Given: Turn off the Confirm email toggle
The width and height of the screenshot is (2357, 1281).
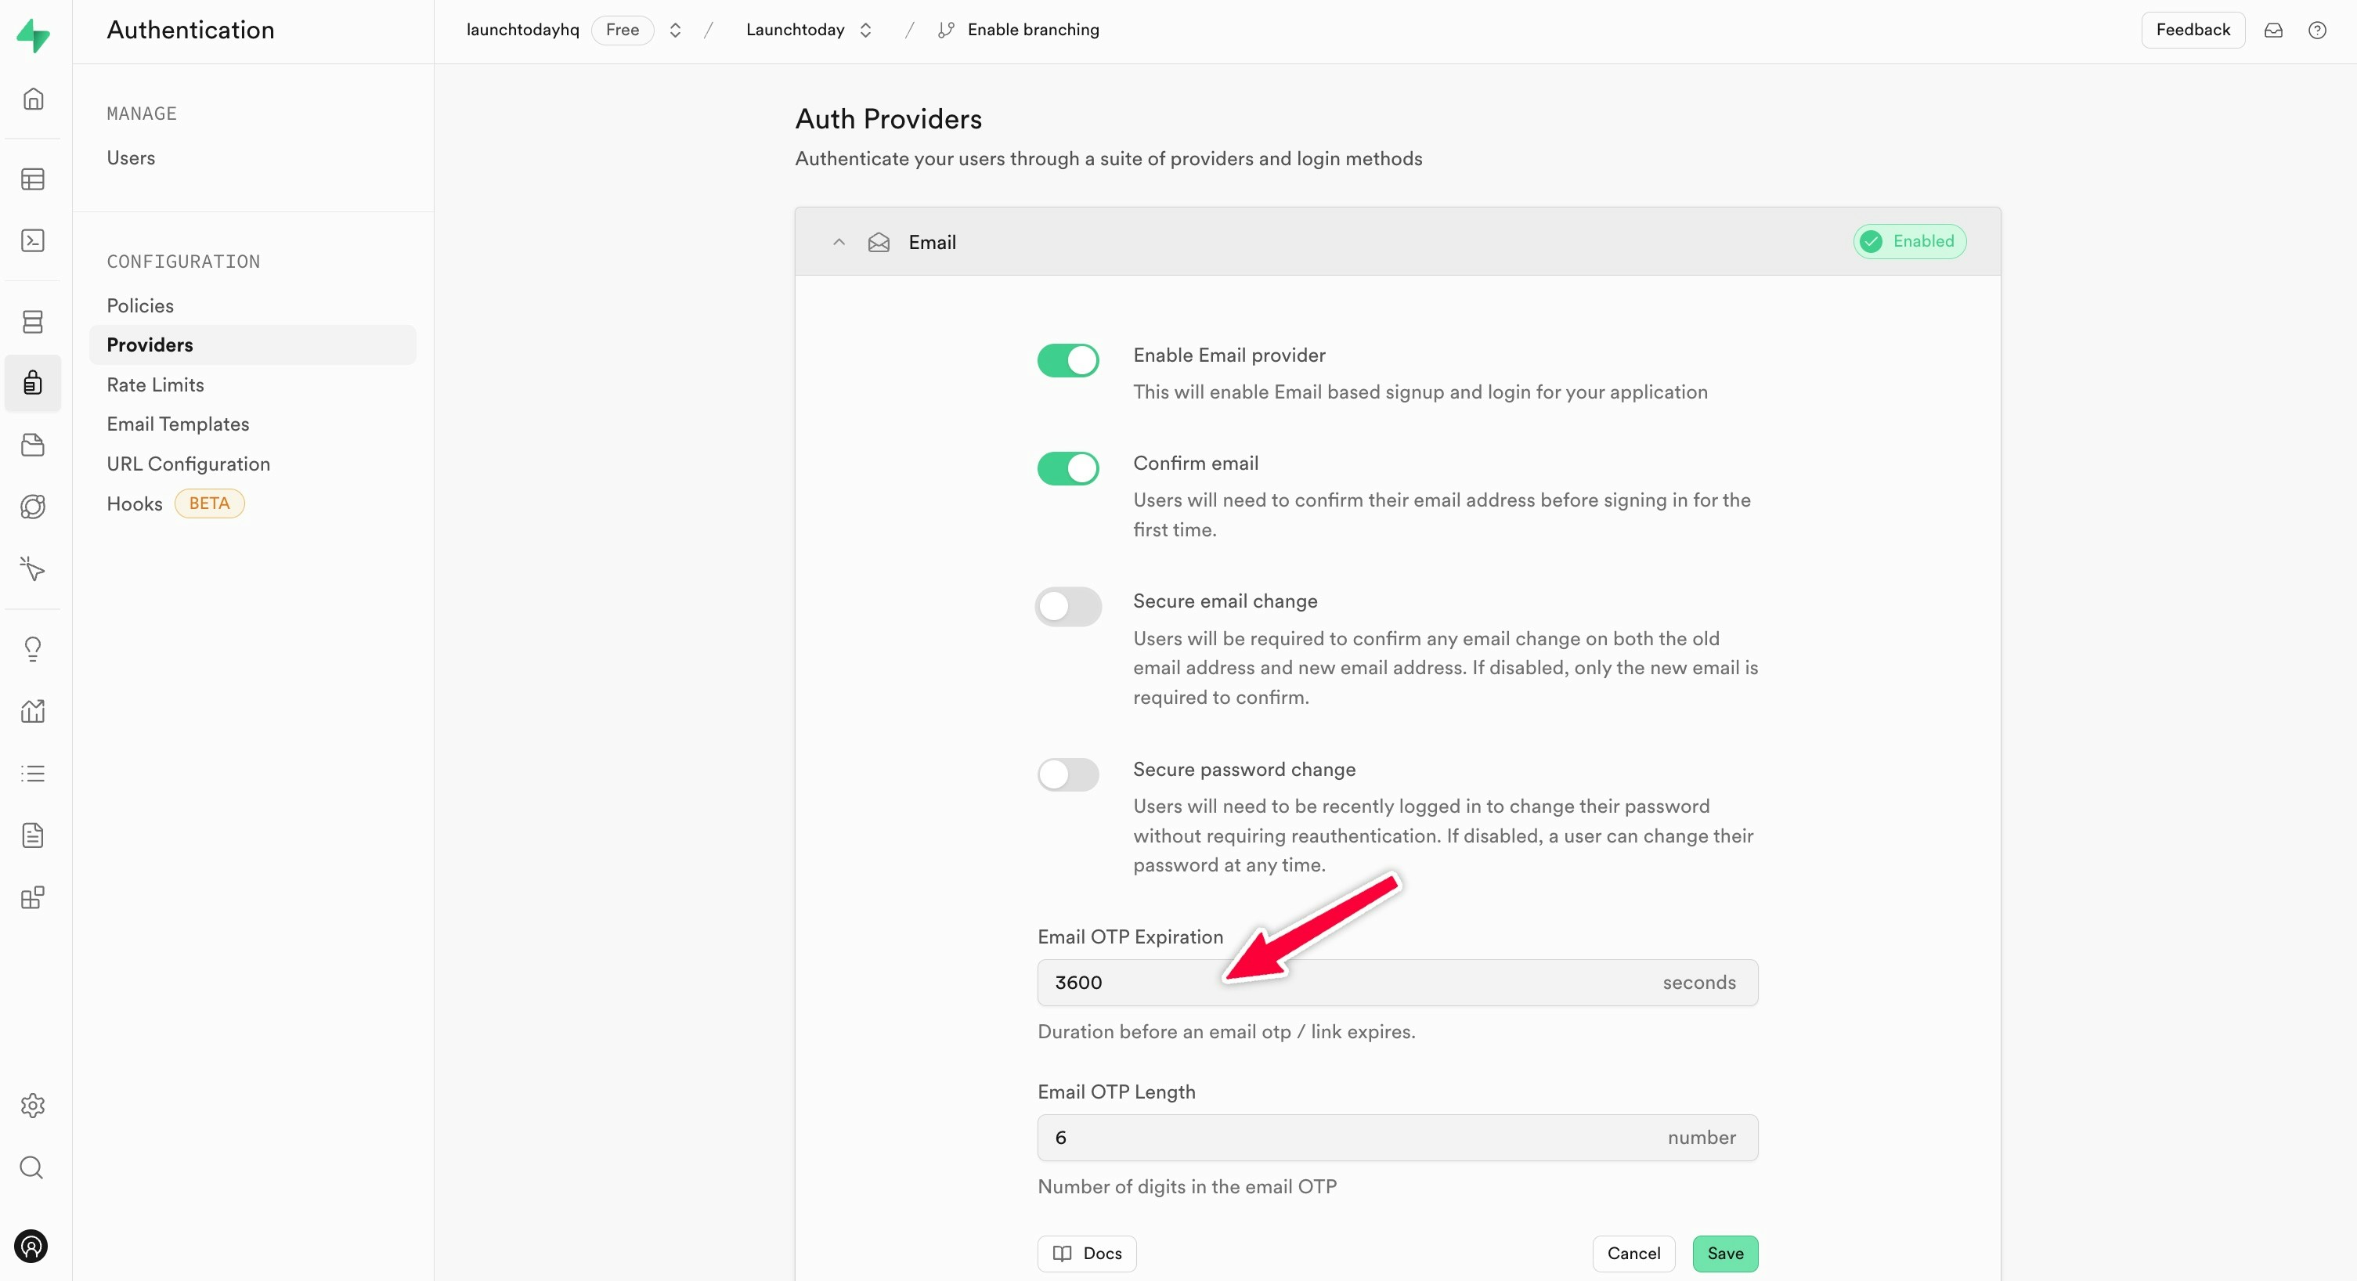Looking at the screenshot, I should [x=1068, y=467].
